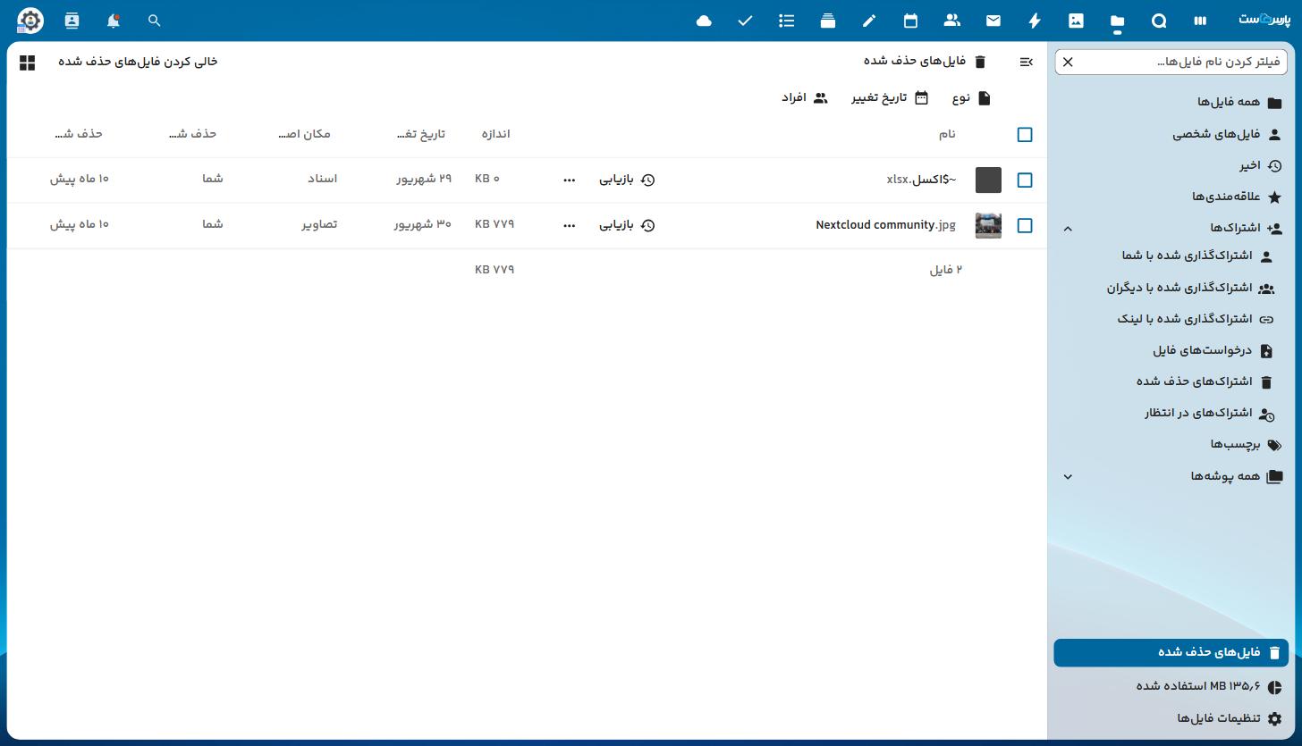Image resolution: width=1302 pixels, height=746 pixels.
Task: Click the ~$اکسل.xlsx gray thumbnail
Action: [988, 180]
